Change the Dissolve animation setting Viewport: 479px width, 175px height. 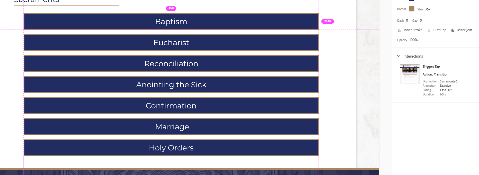point(445,86)
